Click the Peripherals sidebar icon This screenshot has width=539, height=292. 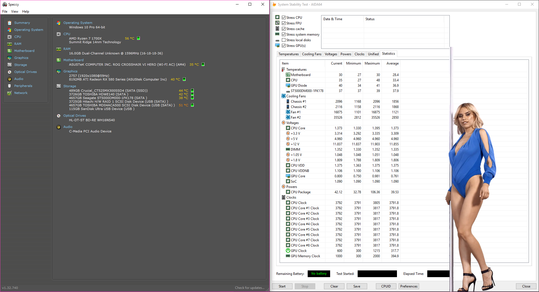(x=10, y=86)
